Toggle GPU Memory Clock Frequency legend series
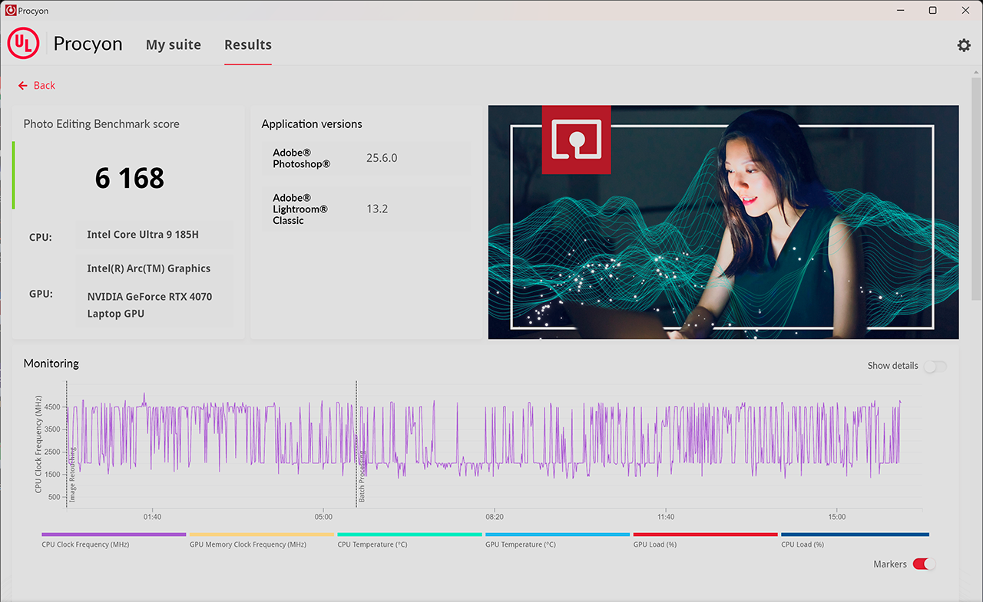983x602 pixels. [x=261, y=539]
